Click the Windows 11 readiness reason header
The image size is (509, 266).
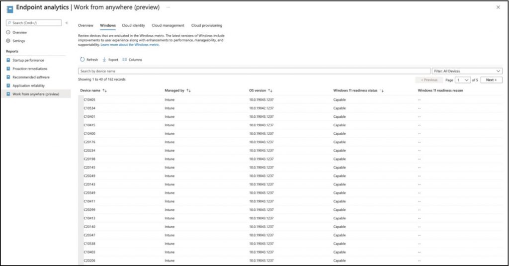tap(440, 90)
